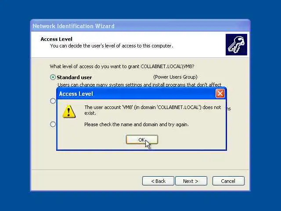Image resolution: width=281 pixels, height=211 pixels.
Task: Click the '(Power Users Group)' label
Action: (175, 77)
